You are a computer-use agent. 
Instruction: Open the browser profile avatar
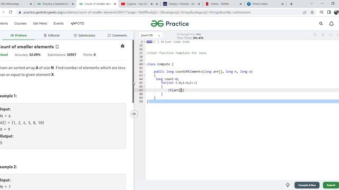click(x=336, y=12)
